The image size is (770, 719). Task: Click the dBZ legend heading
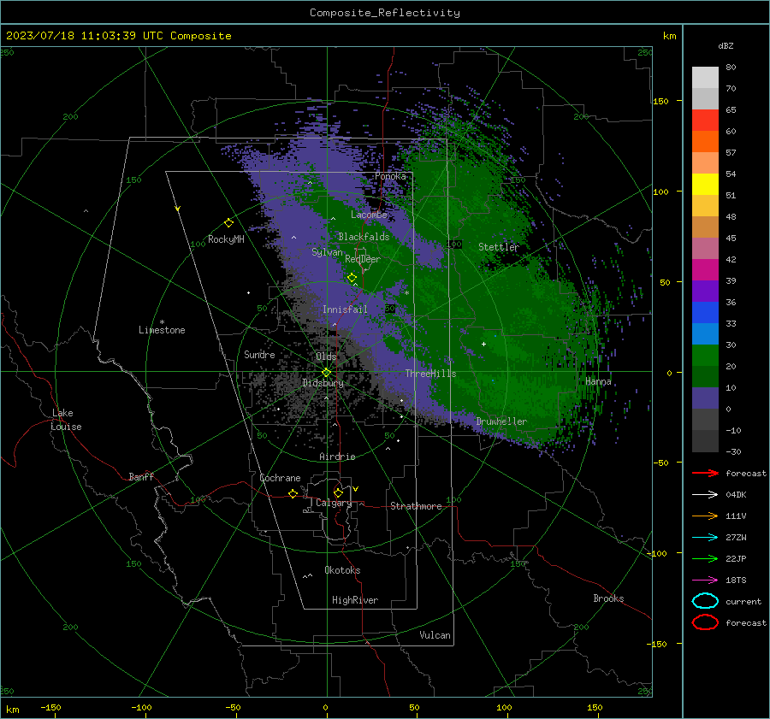[x=726, y=45]
